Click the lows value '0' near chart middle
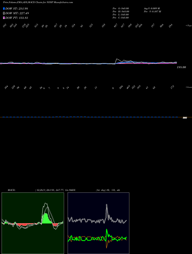 pos(113,88)
